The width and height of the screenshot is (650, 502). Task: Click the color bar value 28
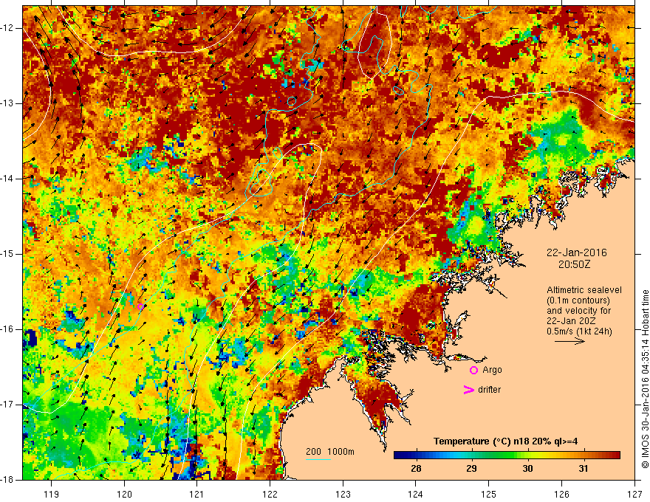coord(416,469)
